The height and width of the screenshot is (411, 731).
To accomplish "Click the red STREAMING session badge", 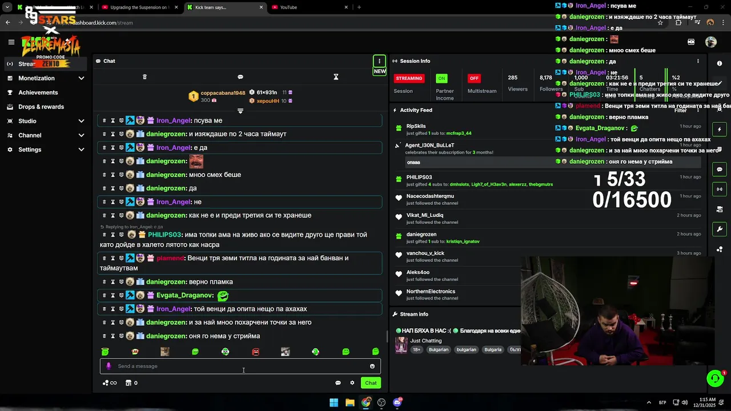I will pyautogui.click(x=409, y=78).
